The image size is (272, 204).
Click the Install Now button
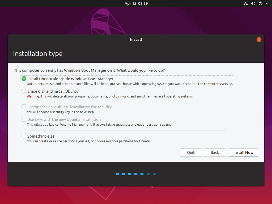click(243, 152)
